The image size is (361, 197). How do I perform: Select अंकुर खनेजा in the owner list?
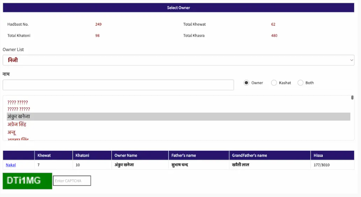(18, 117)
